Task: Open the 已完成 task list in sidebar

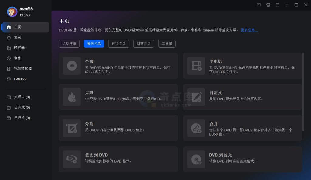Action: click(18, 107)
